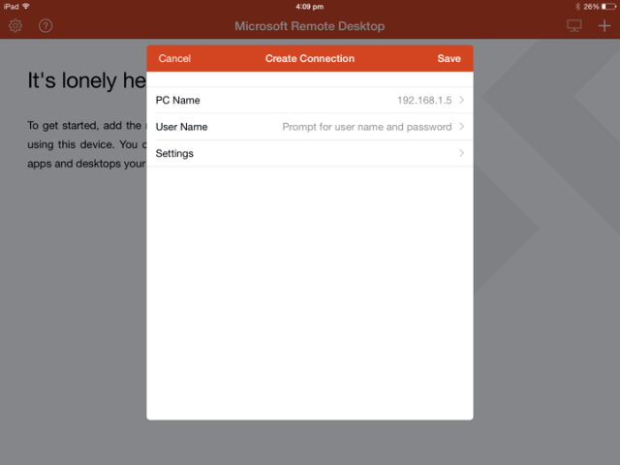This screenshot has width=620, height=465.
Task: Tap the Create Connection title
Action: point(310,58)
